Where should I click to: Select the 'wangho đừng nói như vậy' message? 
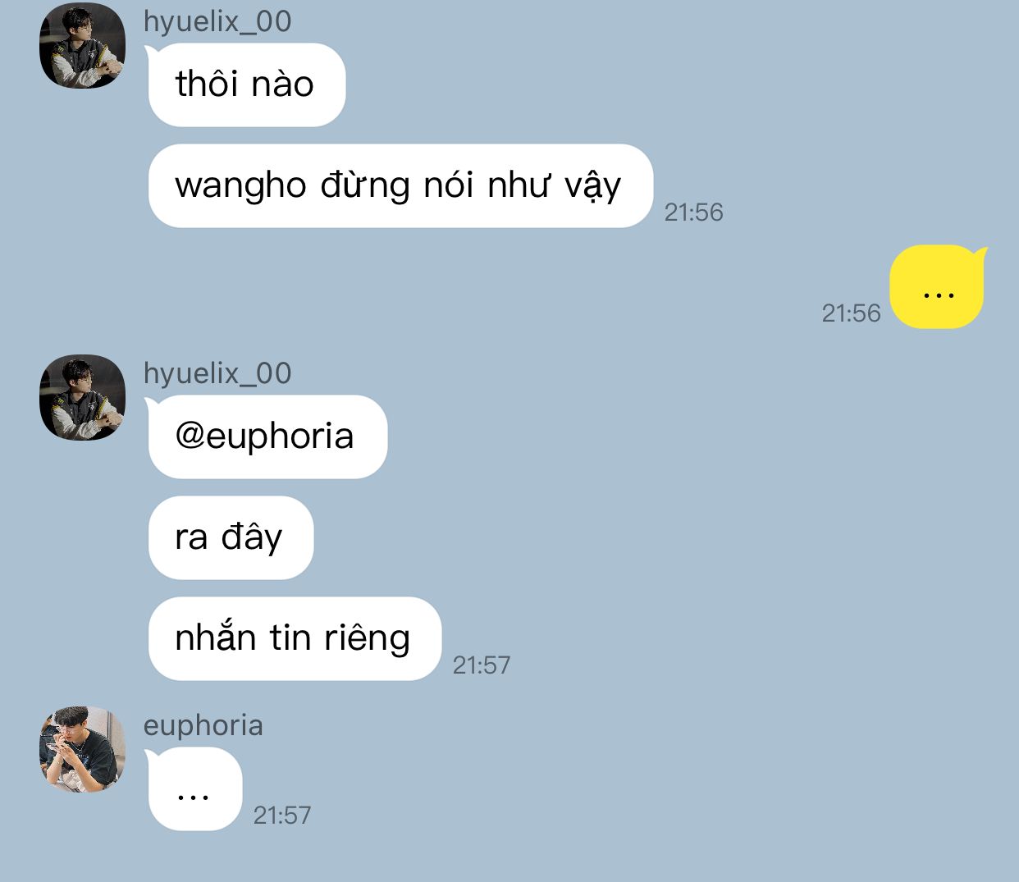(400, 186)
